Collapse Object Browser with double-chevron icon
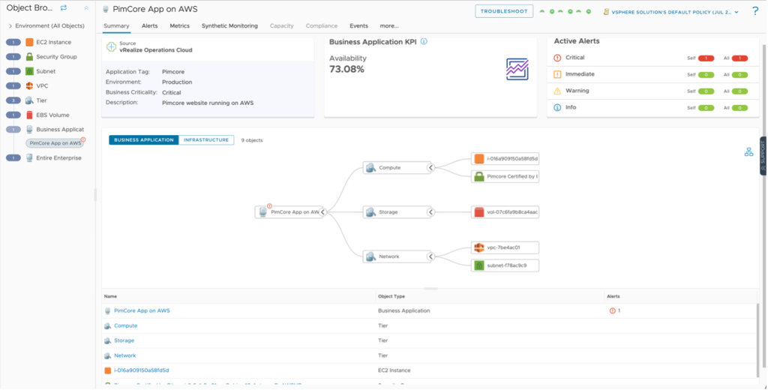 (x=85, y=7)
